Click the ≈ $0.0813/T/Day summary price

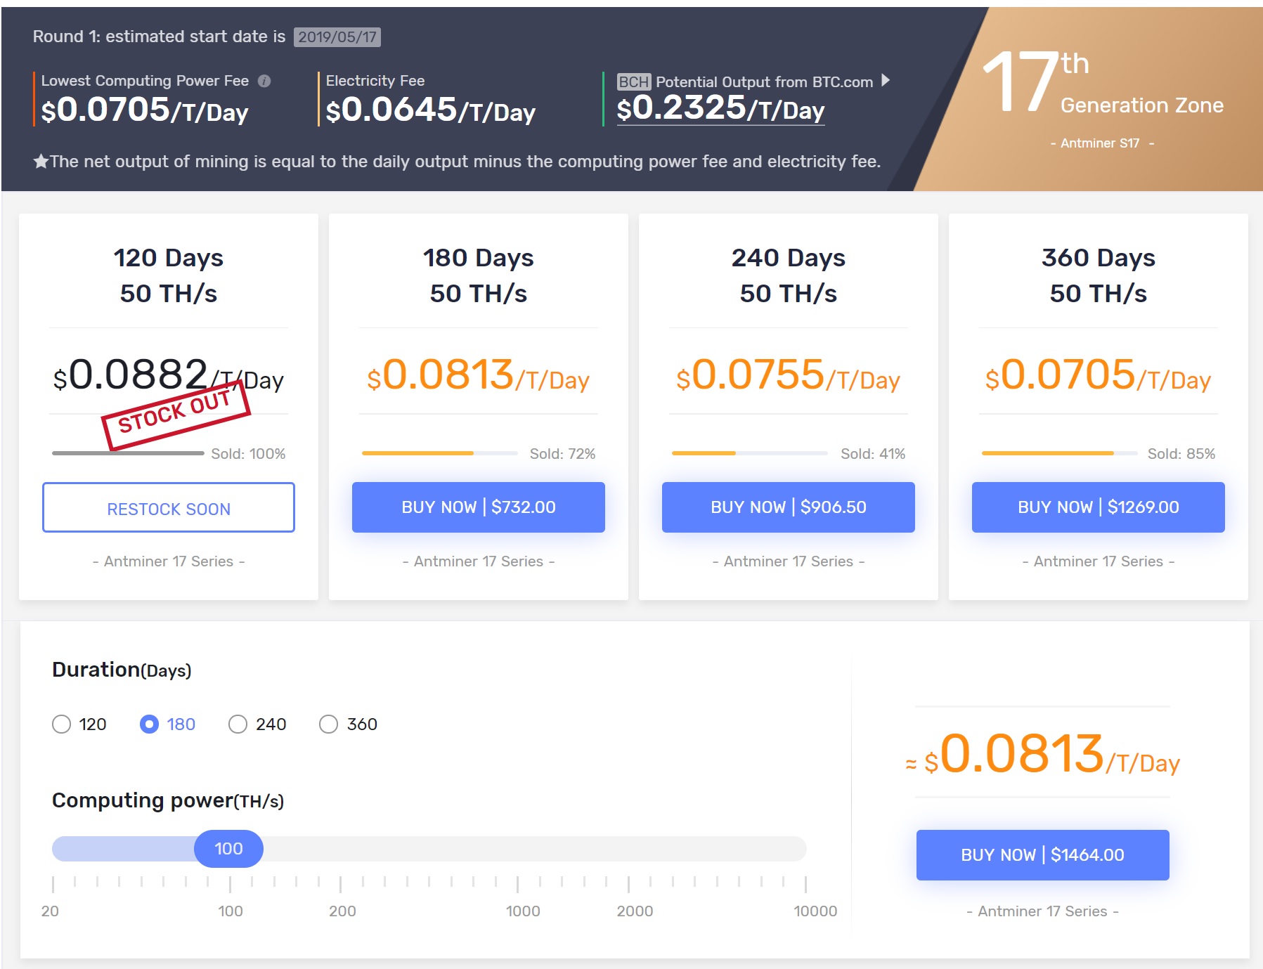click(1043, 755)
